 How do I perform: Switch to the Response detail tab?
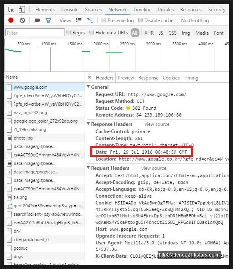pyautogui.click(x=148, y=78)
